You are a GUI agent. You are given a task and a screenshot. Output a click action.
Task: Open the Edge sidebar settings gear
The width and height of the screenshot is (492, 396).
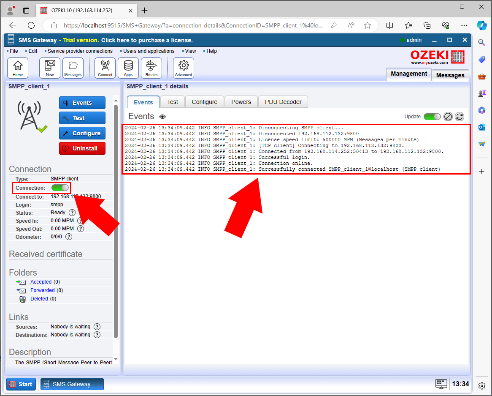481,385
